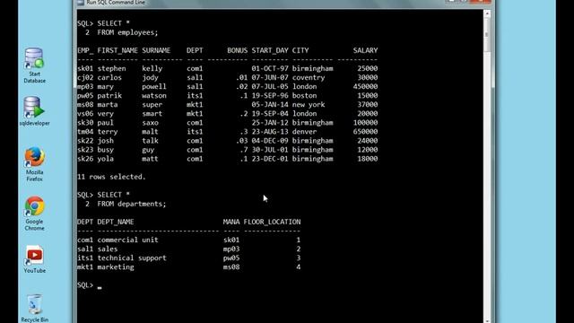Click department code 'mkt1' in departments table
The image size is (574, 323).
coord(85,267)
